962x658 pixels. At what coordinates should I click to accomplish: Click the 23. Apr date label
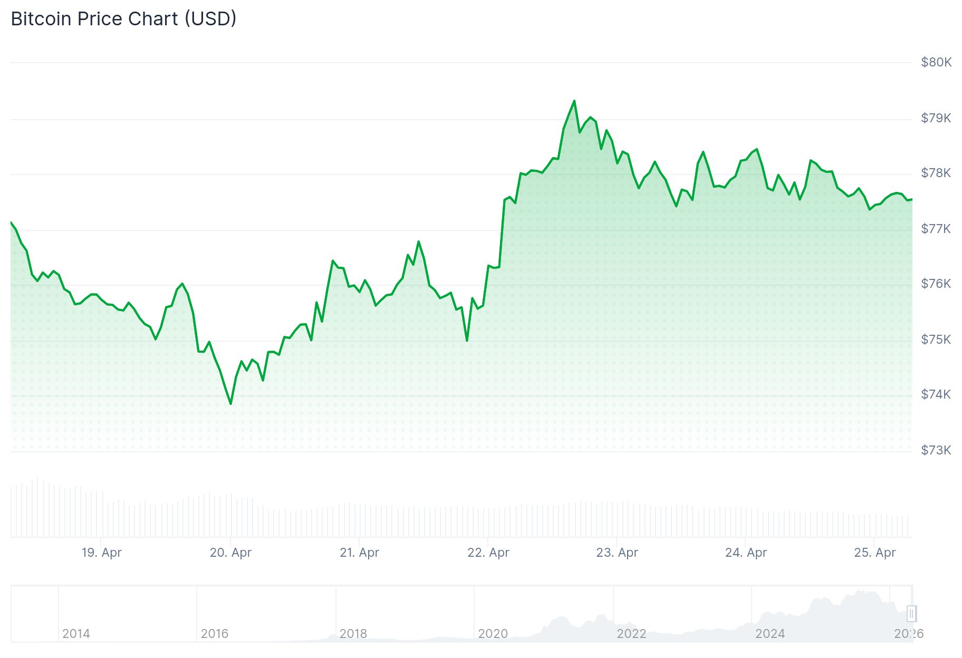(x=617, y=553)
